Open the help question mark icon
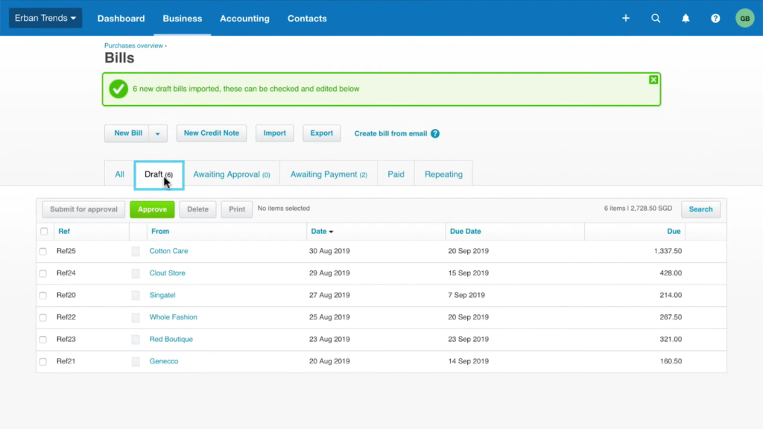This screenshot has height=429, width=763. 715,18
